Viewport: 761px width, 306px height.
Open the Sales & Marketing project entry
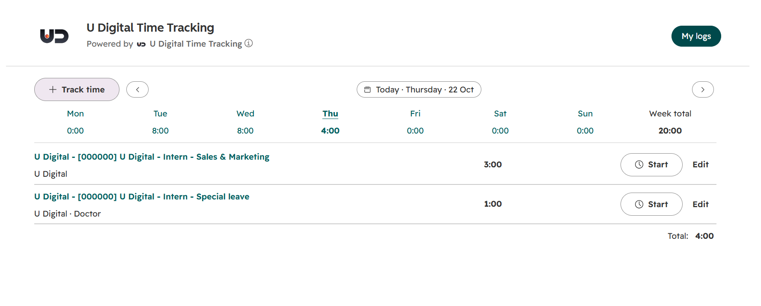[x=152, y=157]
